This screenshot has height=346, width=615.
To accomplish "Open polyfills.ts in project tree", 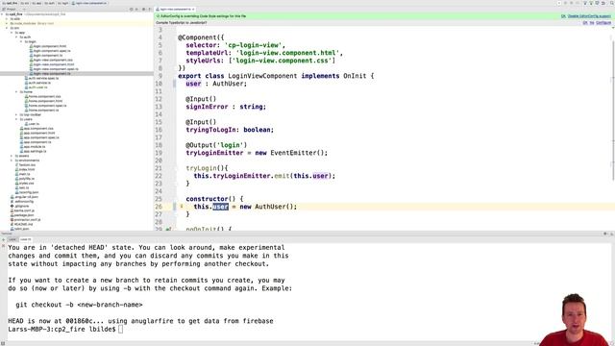I will pos(24,179).
